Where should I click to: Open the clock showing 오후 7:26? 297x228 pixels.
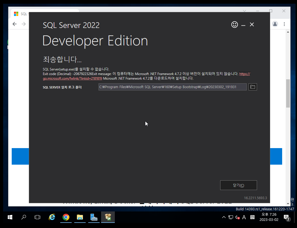pyautogui.click(x=269, y=217)
